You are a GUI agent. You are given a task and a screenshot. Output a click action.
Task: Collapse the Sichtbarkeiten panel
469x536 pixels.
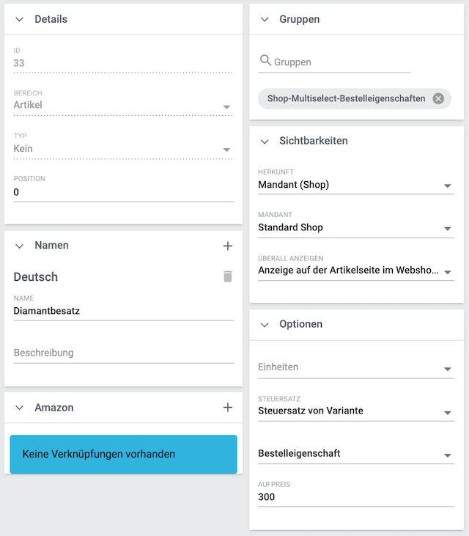coord(265,141)
